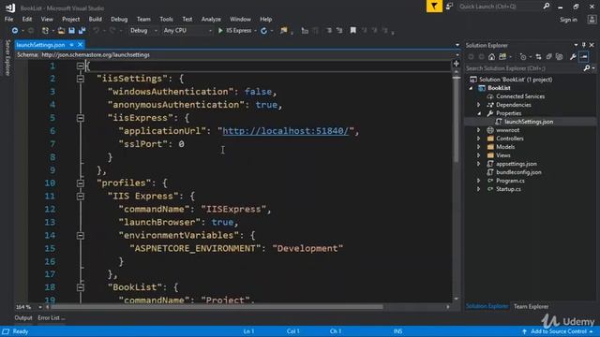The width and height of the screenshot is (600, 337).
Task: Click account icon beside Sign in
Action: pyautogui.click(x=592, y=20)
